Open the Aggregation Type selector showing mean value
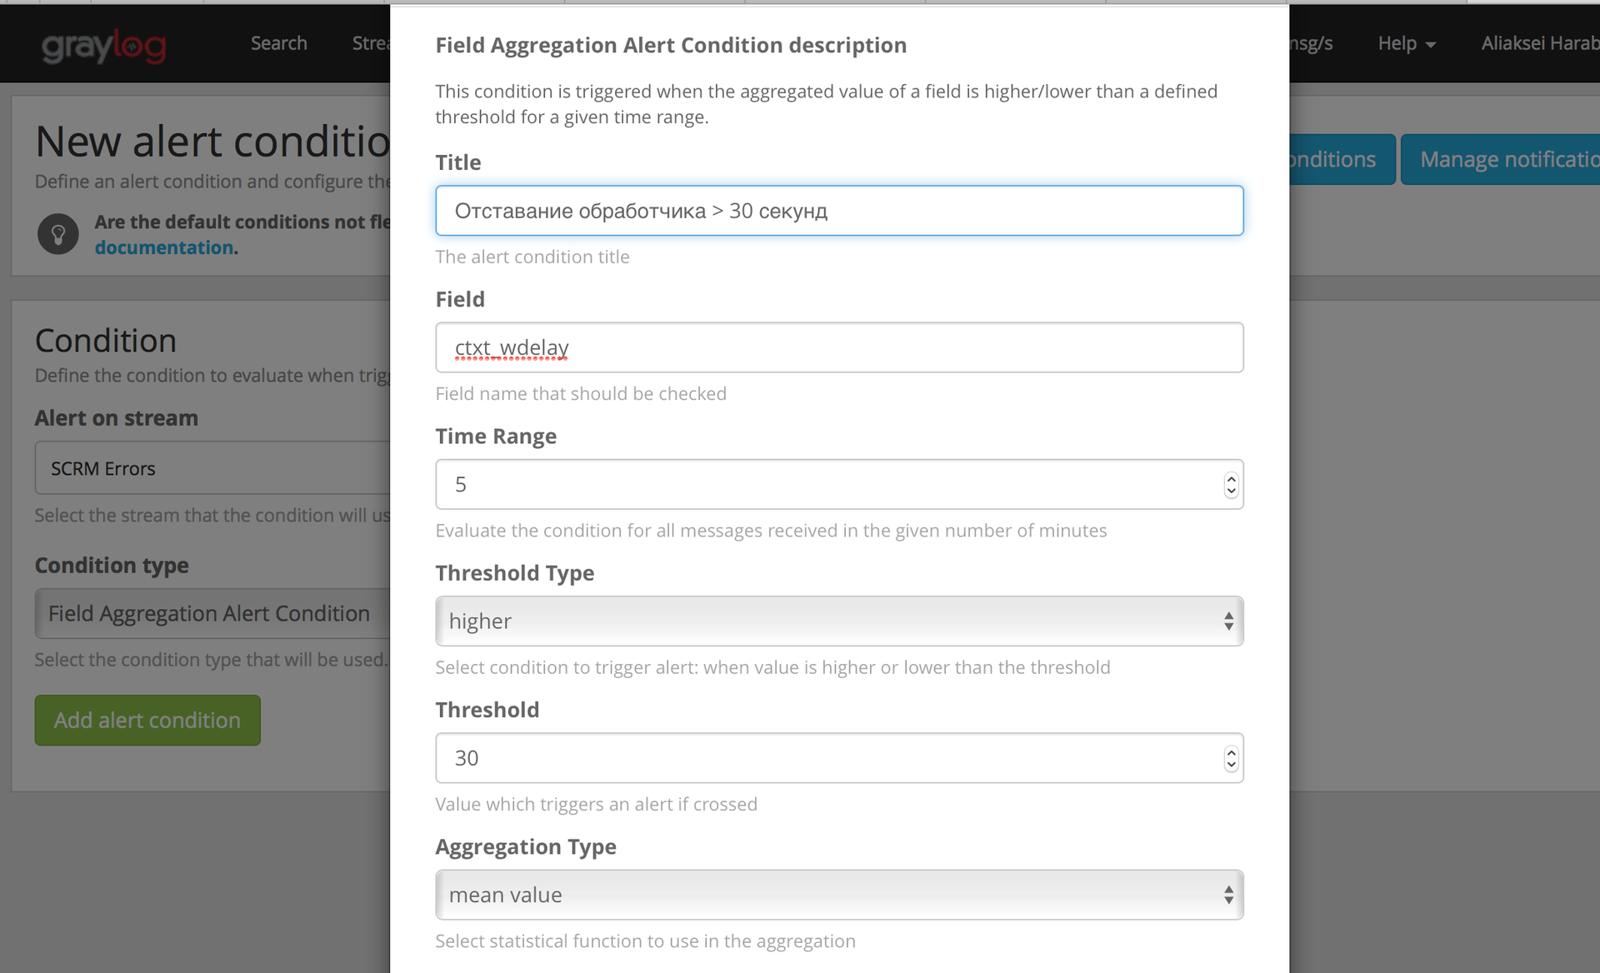The width and height of the screenshot is (1600, 973). coord(839,894)
